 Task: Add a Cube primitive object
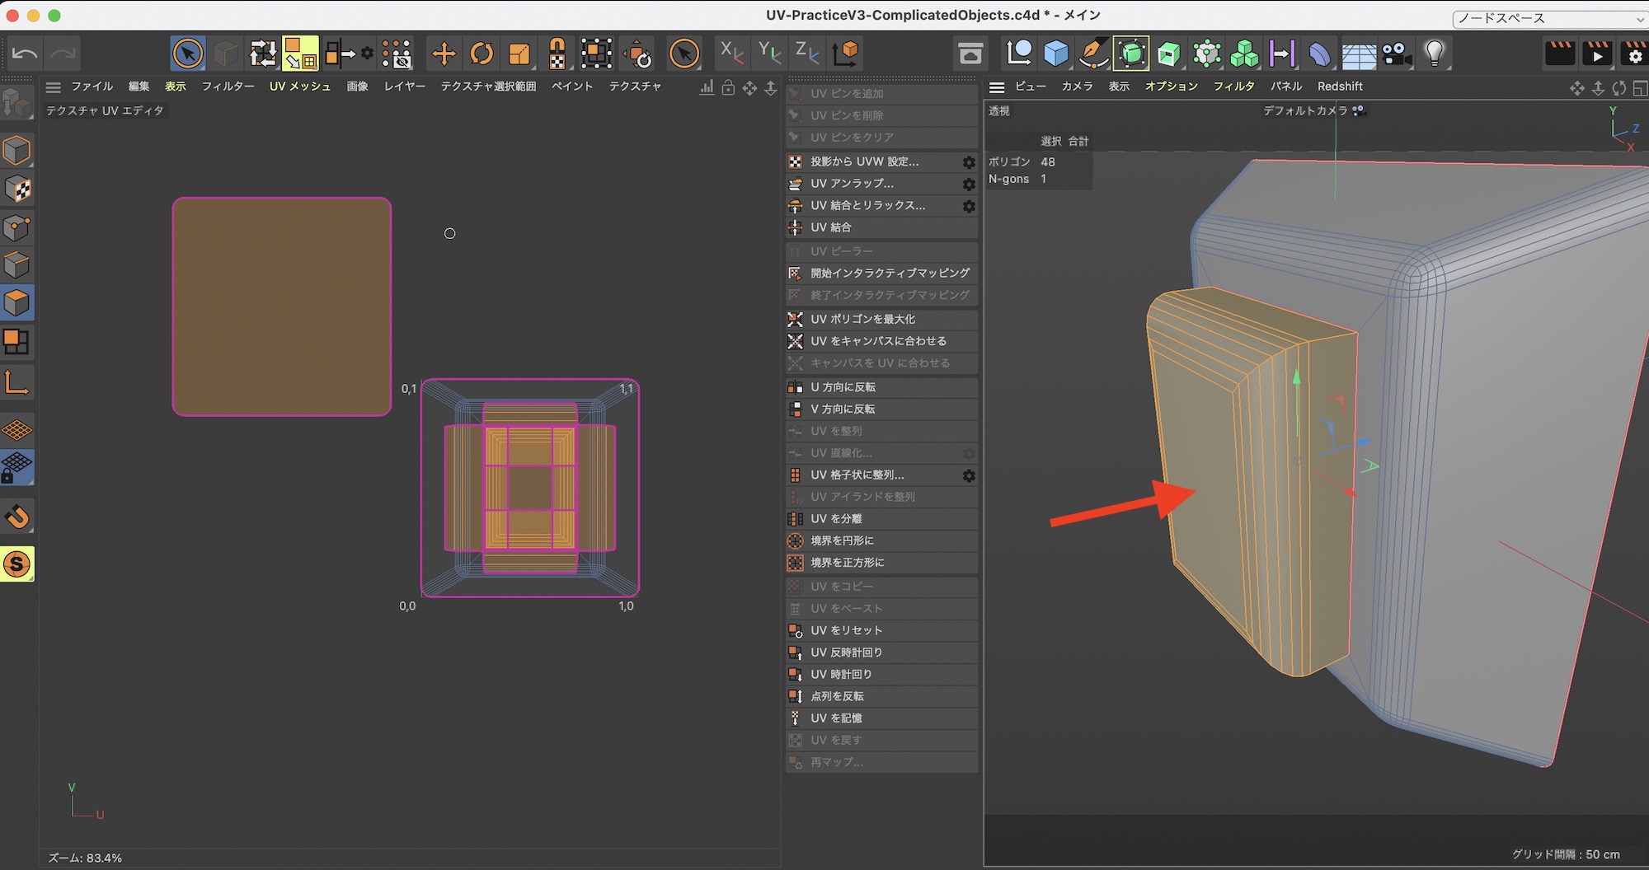(x=1055, y=54)
